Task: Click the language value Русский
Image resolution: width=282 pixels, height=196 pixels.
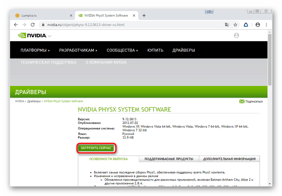Action: pyautogui.click(x=128, y=134)
